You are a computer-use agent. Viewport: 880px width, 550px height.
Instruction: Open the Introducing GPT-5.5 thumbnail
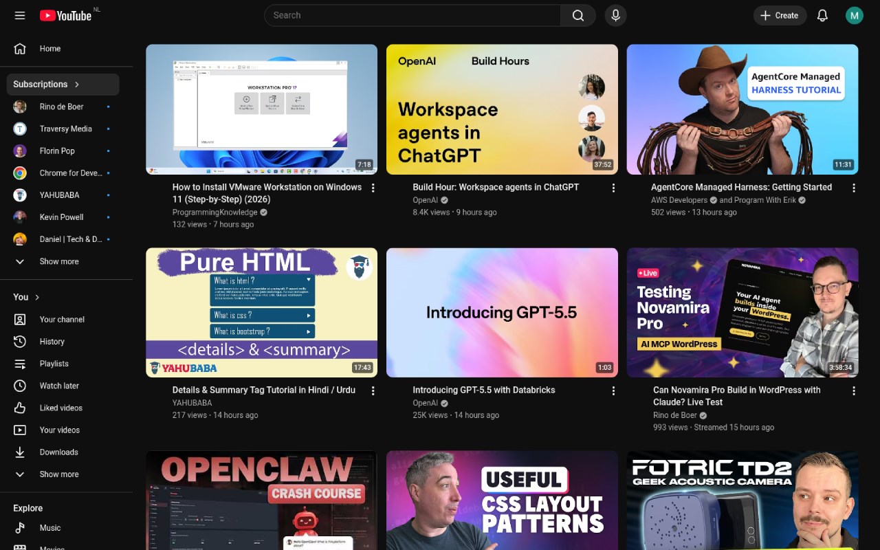click(502, 312)
